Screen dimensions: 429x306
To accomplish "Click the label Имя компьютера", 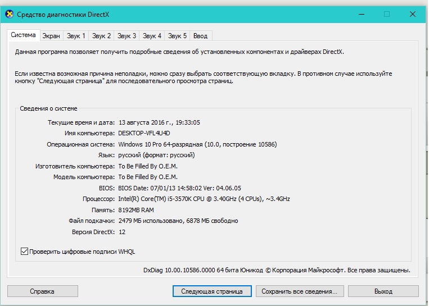I will [90, 133].
